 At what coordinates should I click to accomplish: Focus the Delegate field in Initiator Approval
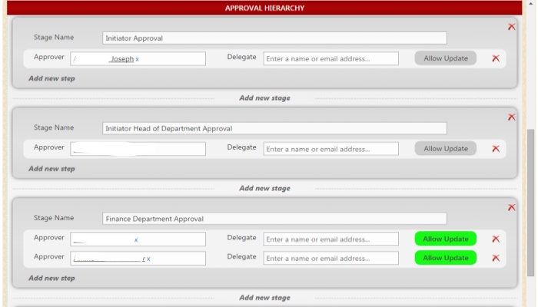coord(330,59)
